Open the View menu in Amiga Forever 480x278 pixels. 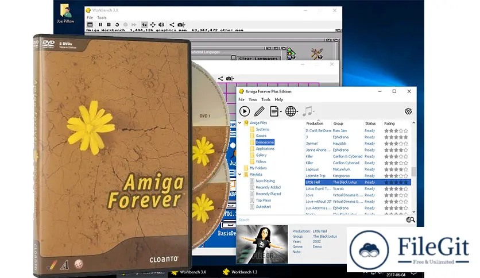pyautogui.click(x=253, y=99)
